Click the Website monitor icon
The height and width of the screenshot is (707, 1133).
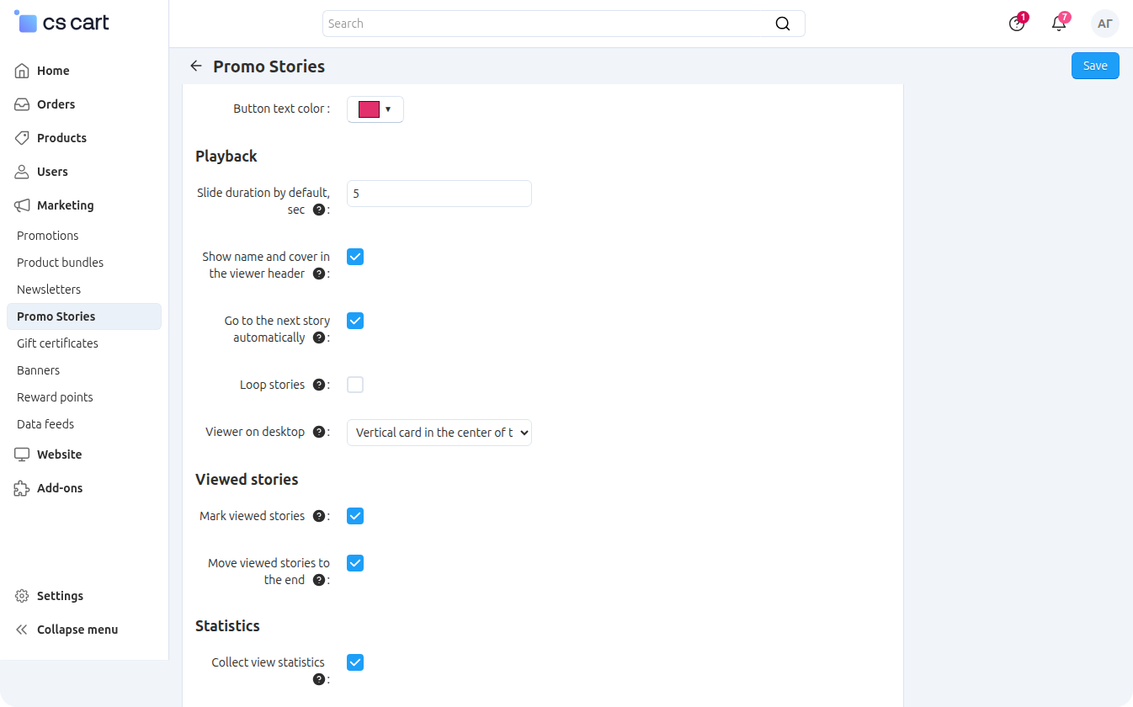coord(23,454)
